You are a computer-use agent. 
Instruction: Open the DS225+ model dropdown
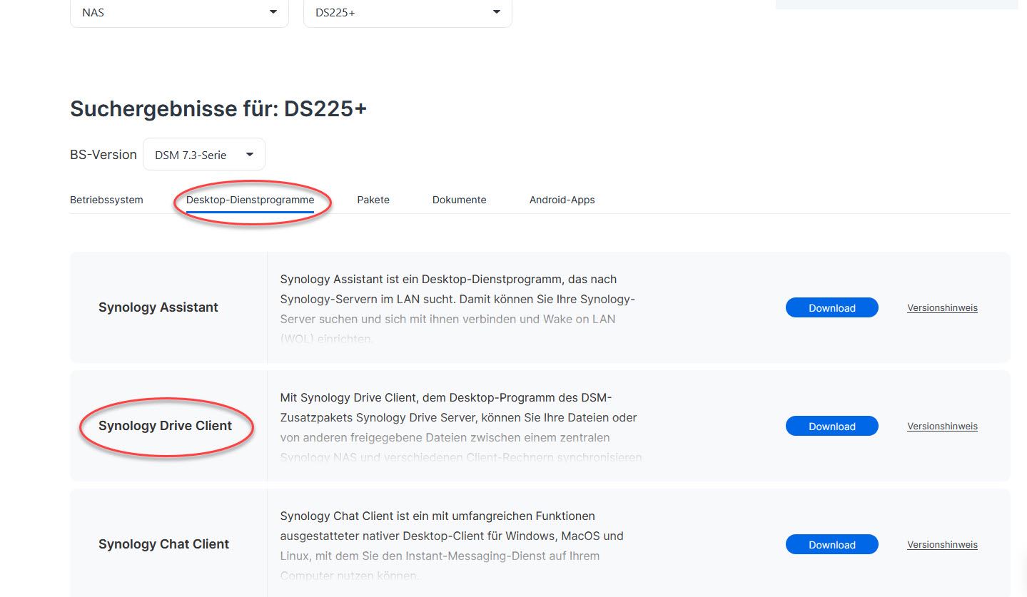[x=407, y=13]
